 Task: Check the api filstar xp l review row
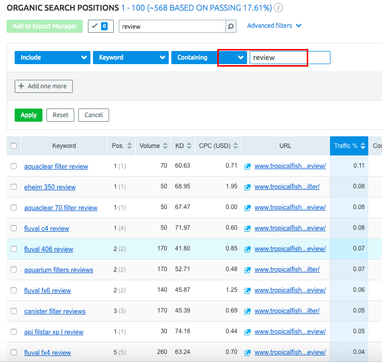pos(14,332)
